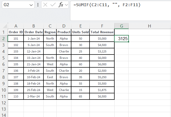Click the $1,875 revenue cell
This screenshot has width=171, height=117.
click(x=102, y=90)
